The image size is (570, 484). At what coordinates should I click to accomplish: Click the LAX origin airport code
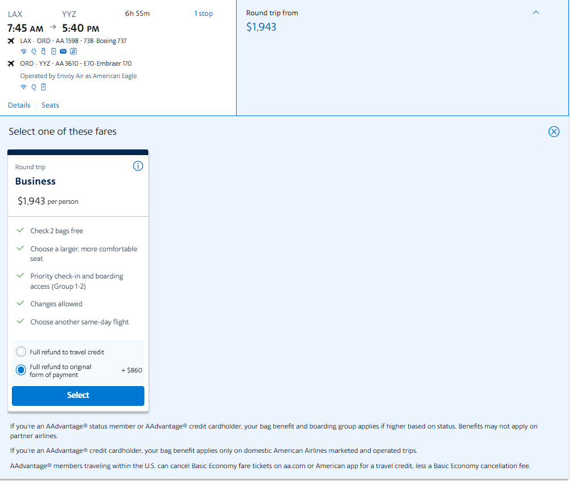pos(15,14)
